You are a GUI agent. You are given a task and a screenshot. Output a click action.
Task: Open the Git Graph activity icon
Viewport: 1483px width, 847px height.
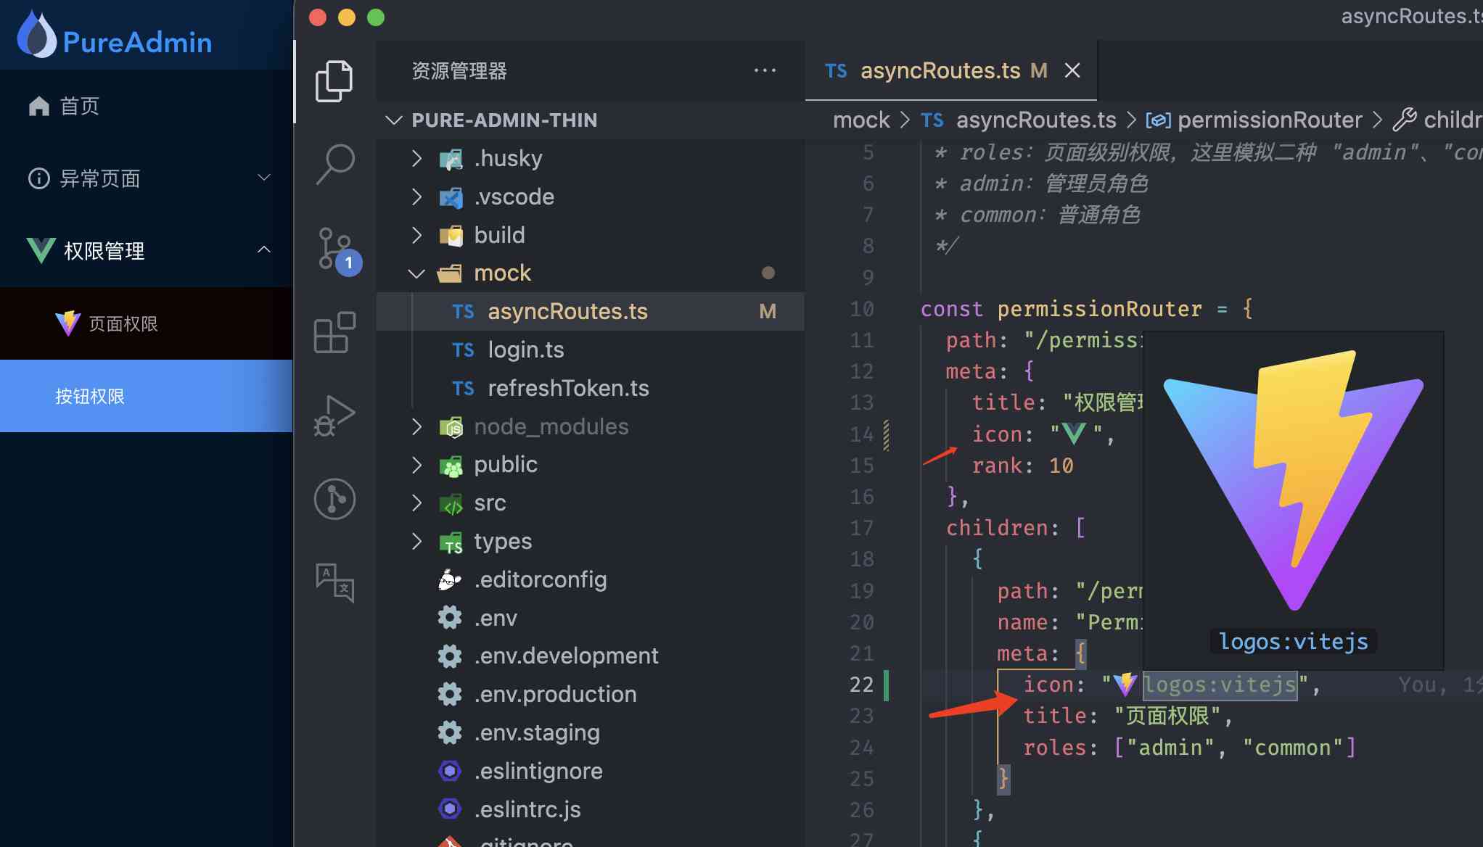(334, 499)
